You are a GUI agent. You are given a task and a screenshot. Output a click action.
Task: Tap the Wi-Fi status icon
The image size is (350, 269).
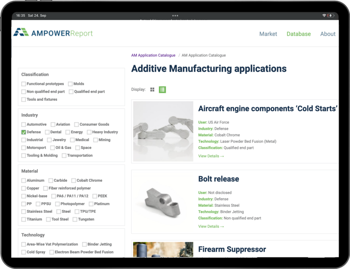[324, 16]
